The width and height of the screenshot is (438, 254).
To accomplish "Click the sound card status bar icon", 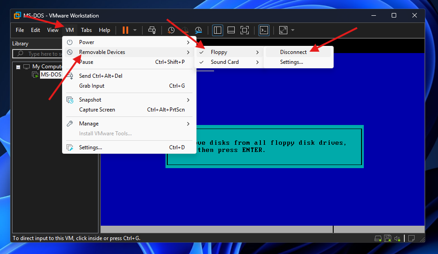I will pyautogui.click(x=398, y=238).
